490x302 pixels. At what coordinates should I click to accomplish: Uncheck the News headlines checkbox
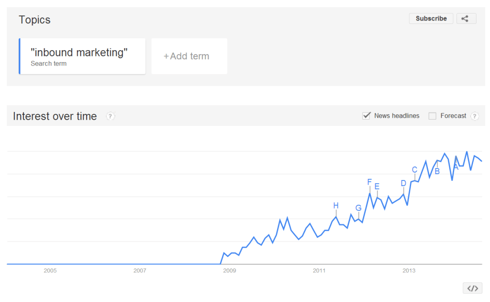point(367,115)
